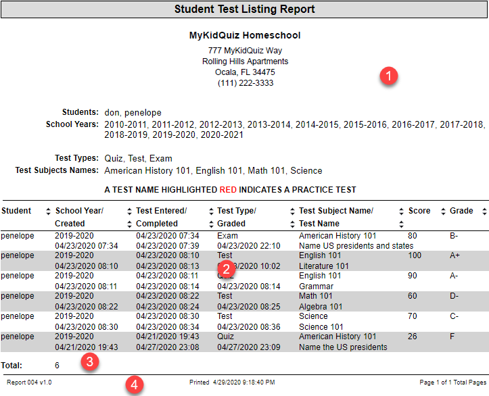Select test name Name US presidents and states
The height and width of the screenshot is (396, 489).
click(356, 246)
